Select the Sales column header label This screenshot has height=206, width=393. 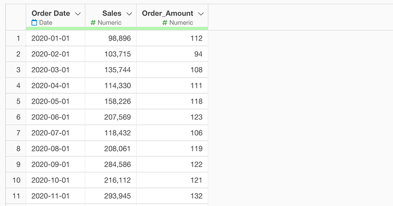(112, 13)
